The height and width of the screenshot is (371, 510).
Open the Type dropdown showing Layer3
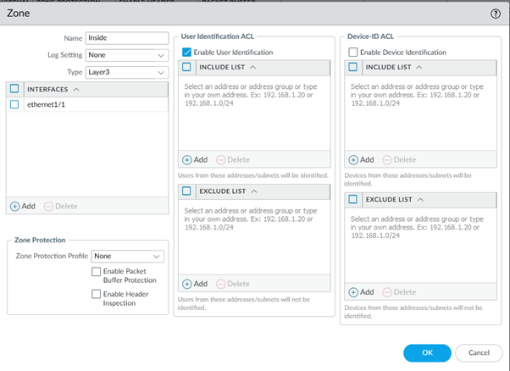(x=127, y=72)
